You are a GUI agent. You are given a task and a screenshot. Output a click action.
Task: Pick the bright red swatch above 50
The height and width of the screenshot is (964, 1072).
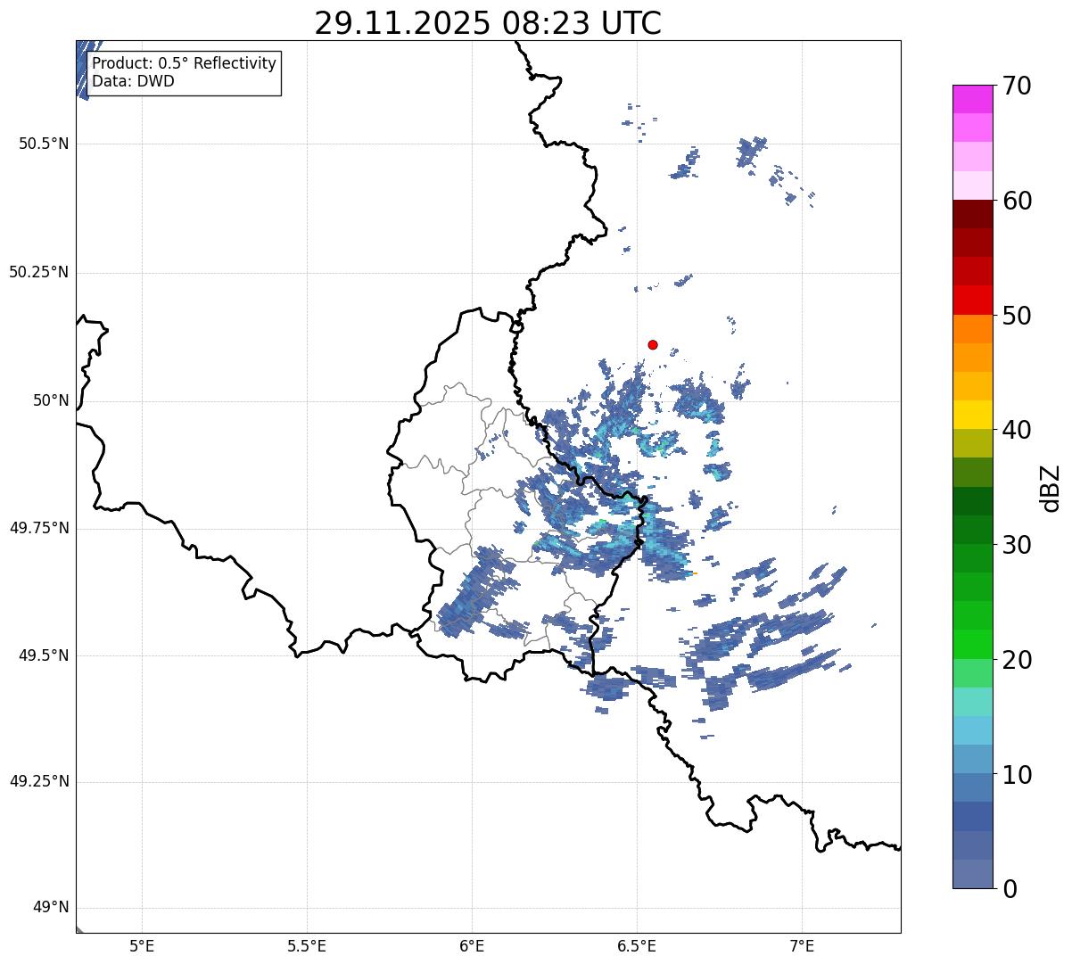973,300
